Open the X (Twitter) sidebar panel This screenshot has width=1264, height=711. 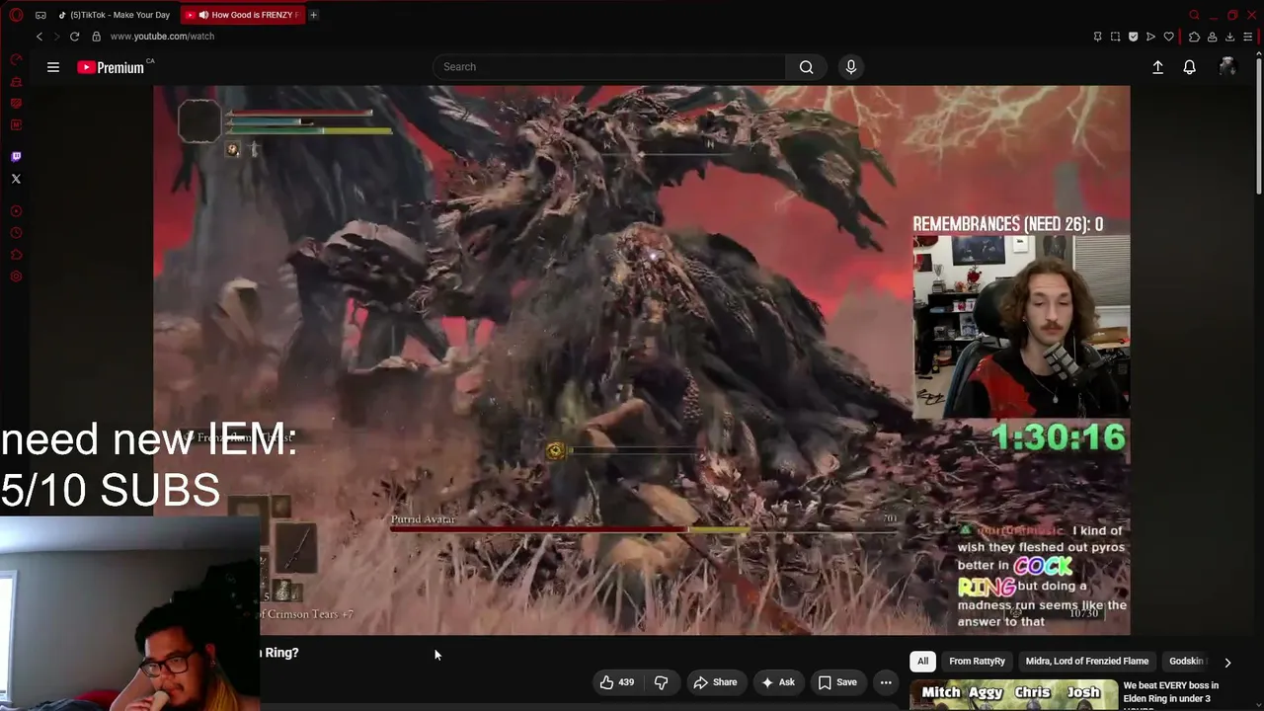(16, 179)
